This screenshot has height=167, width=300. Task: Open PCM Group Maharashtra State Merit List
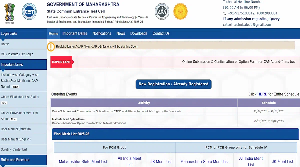tap(83, 162)
